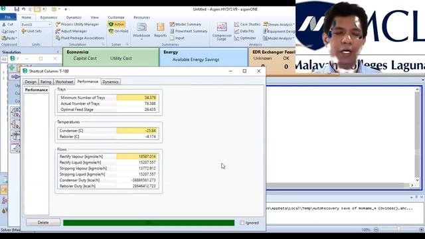
Task: Expand the Stream Analysis dropdown
Action: [293, 25]
